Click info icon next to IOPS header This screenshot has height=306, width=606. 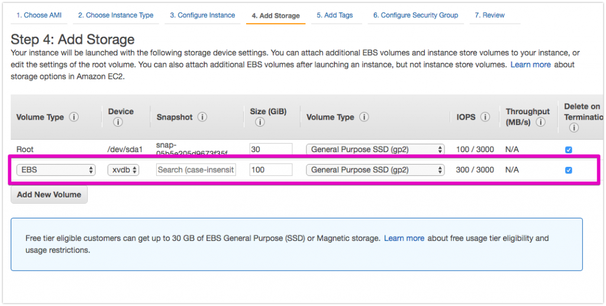pyautogui.click(x=485, y=117)
